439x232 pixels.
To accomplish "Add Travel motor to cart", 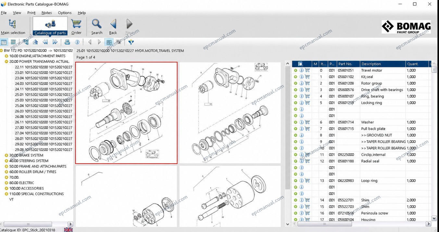I will point(307,70).
